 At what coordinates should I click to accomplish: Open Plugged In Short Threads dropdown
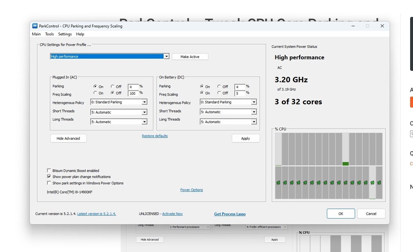[119, 112]
